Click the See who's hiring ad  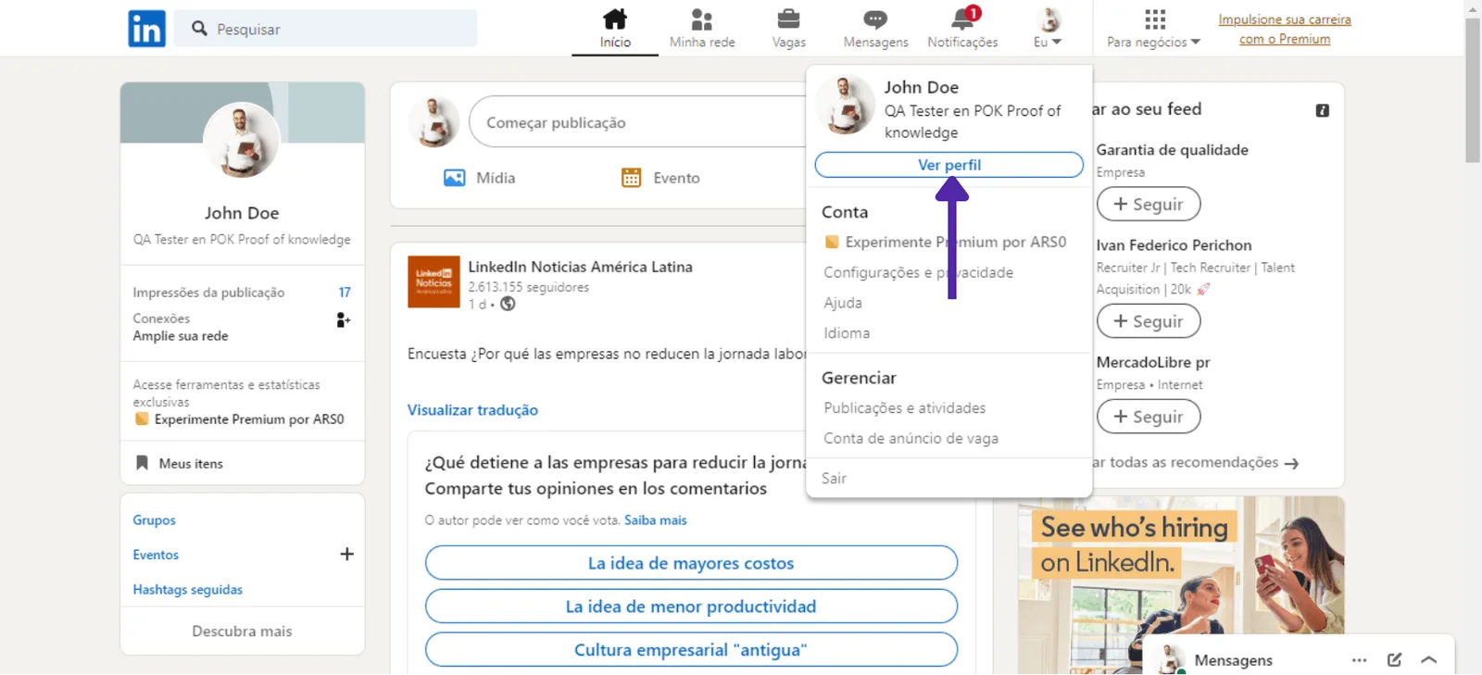pyautogui.click(x=1181, y=585)
